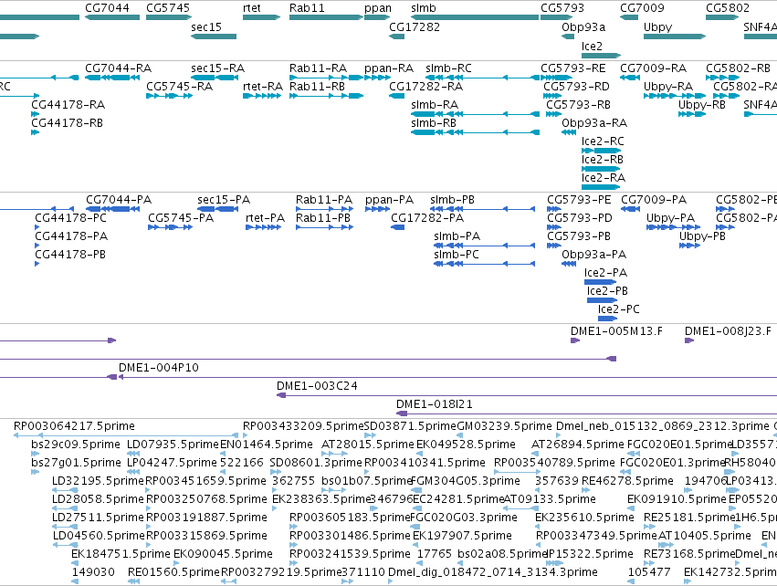Open the CG44178-RA transcript
Viewport: 777px width, 586px height.
point(36,114)
